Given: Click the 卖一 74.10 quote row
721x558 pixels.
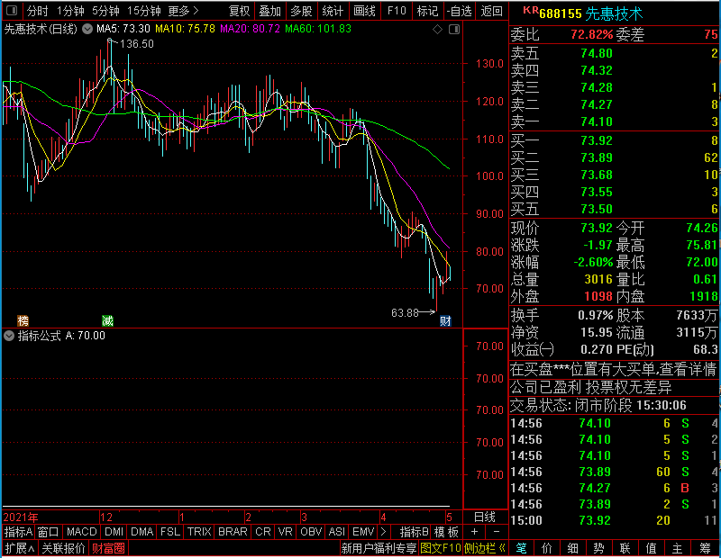Looking at the screenshot, I should (615, 121).
